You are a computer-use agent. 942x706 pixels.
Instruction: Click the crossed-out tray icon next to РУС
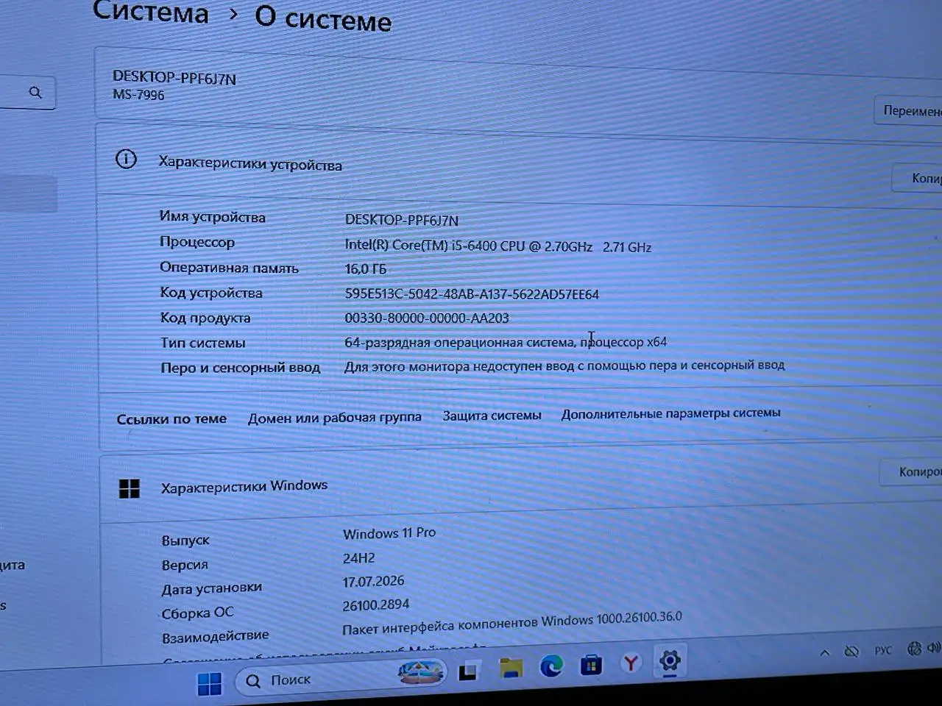coord(851,652)
